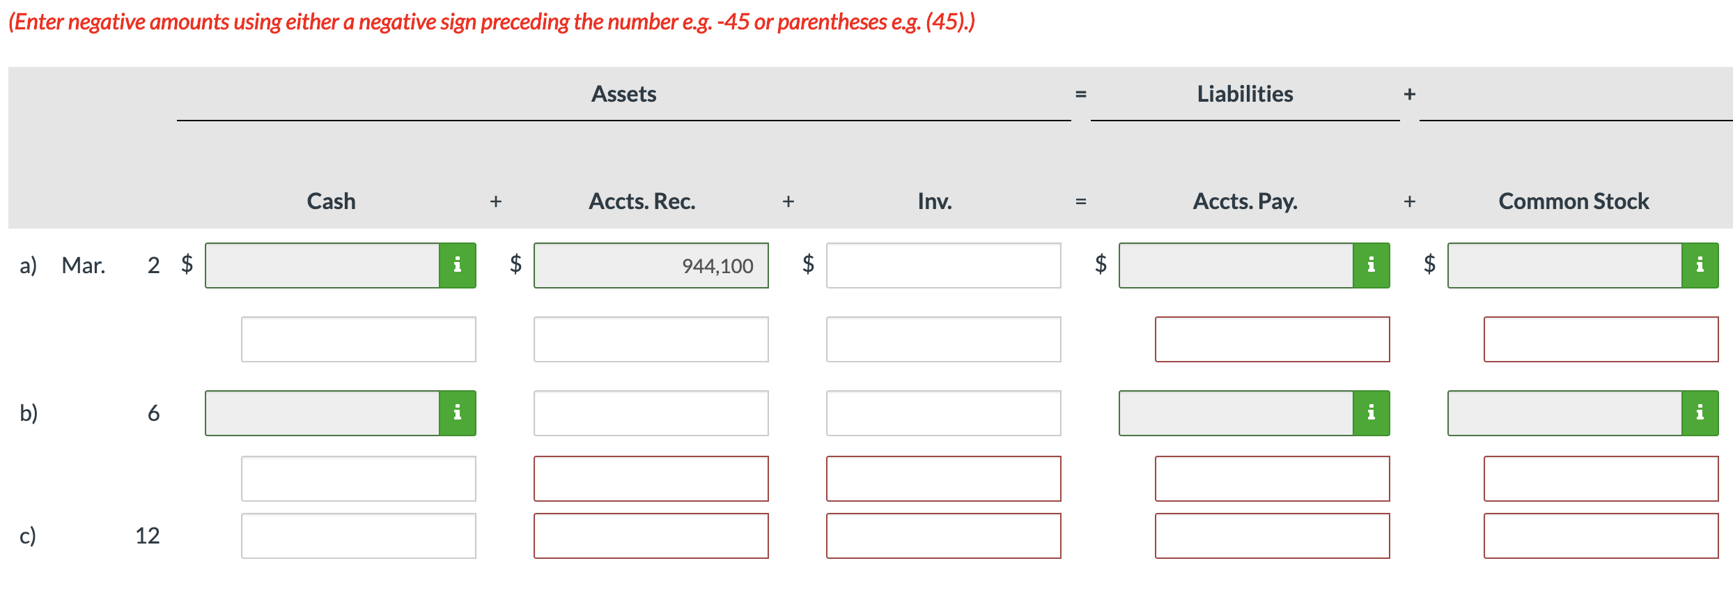Select the Accts. Pay. input for row c
Viewport: 1733px width, 616px height.
tap(1273, 536)
